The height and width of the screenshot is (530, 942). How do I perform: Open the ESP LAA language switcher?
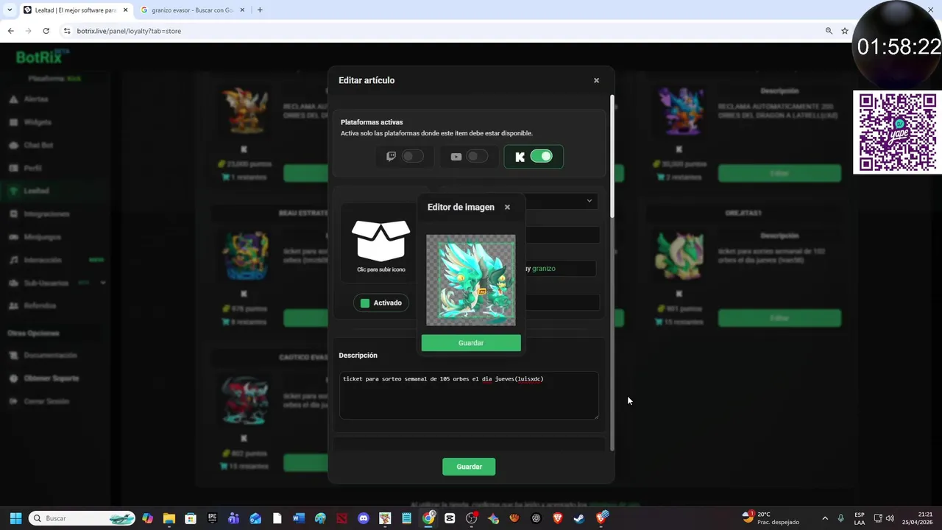pos(860,518)
